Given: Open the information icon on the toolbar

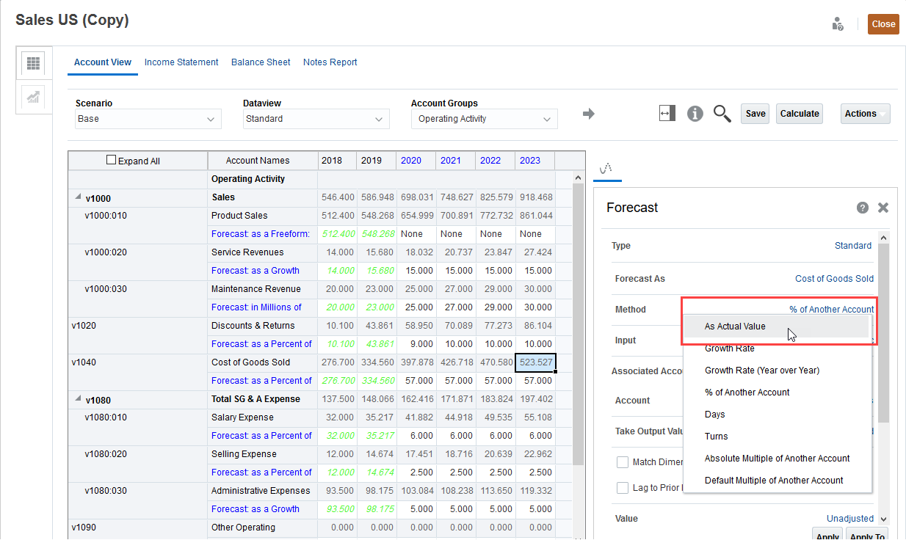Looking at the screenshot, I should pyautogui.click(x=695, y=113).
